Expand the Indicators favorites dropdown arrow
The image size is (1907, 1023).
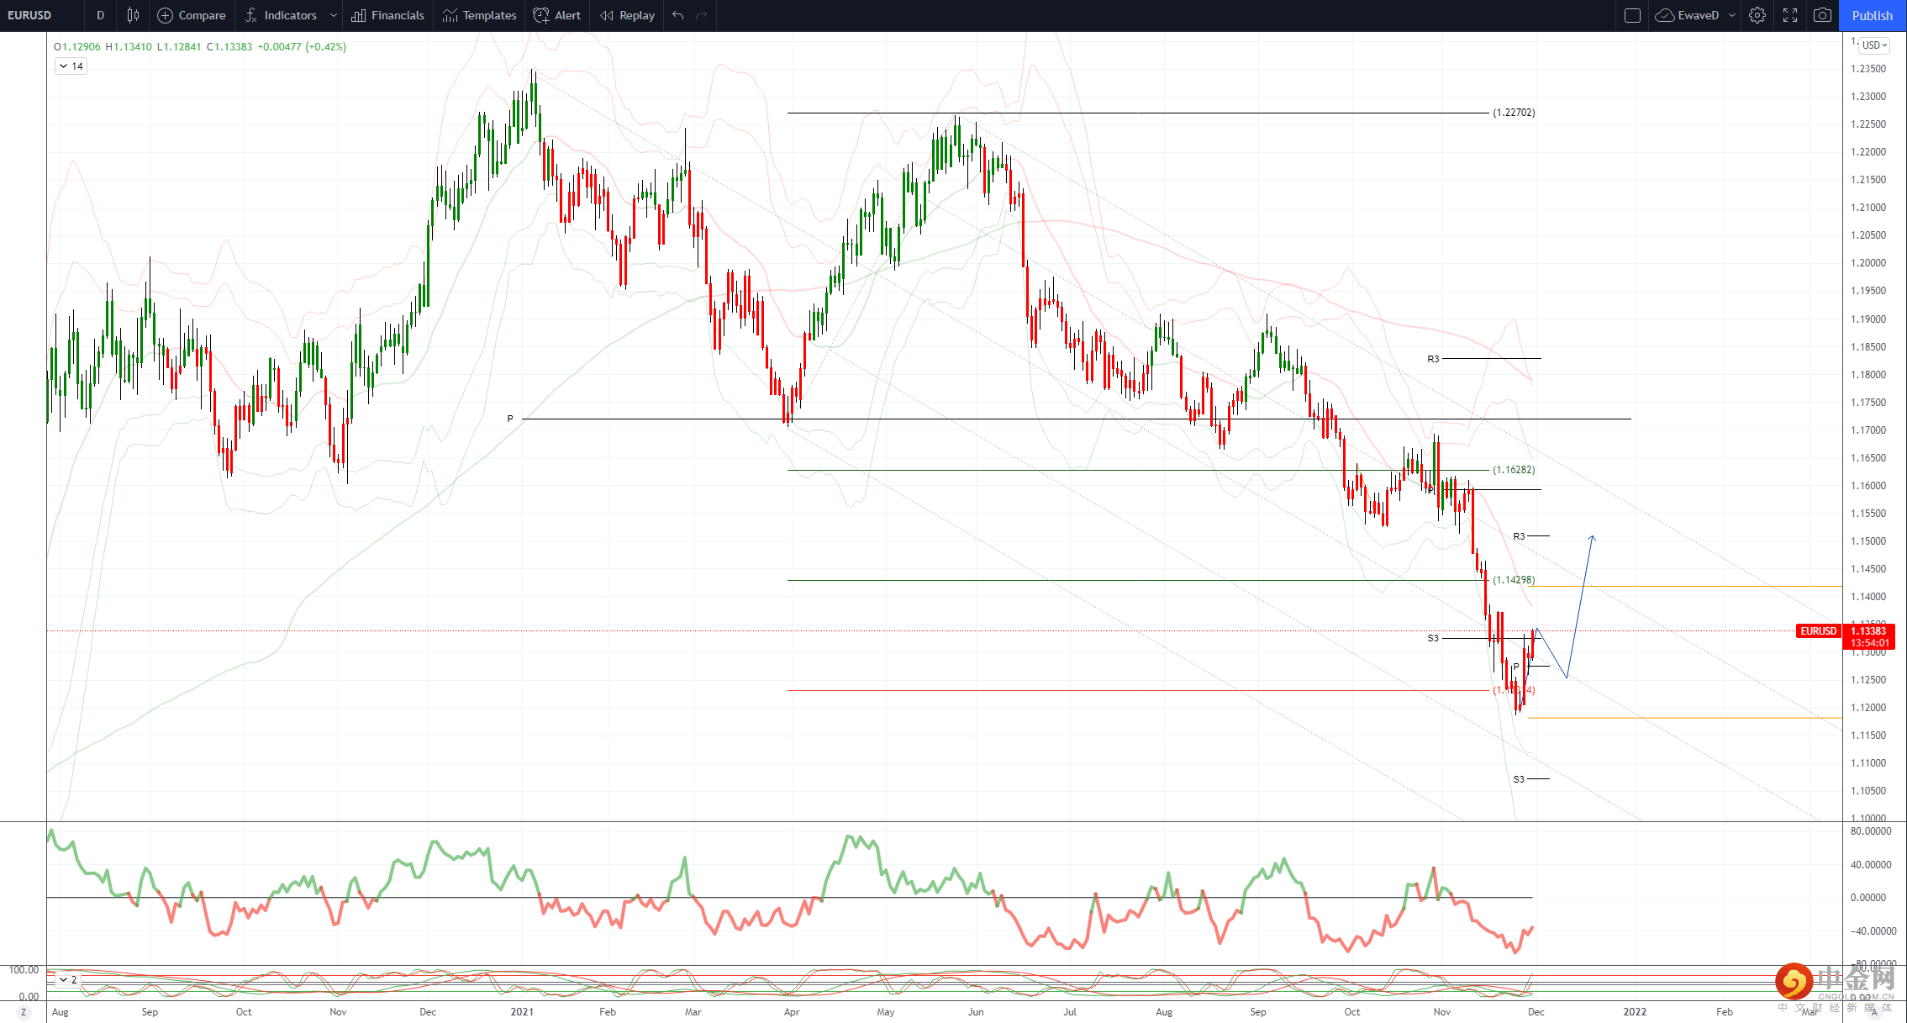click(x=334, y=15)
